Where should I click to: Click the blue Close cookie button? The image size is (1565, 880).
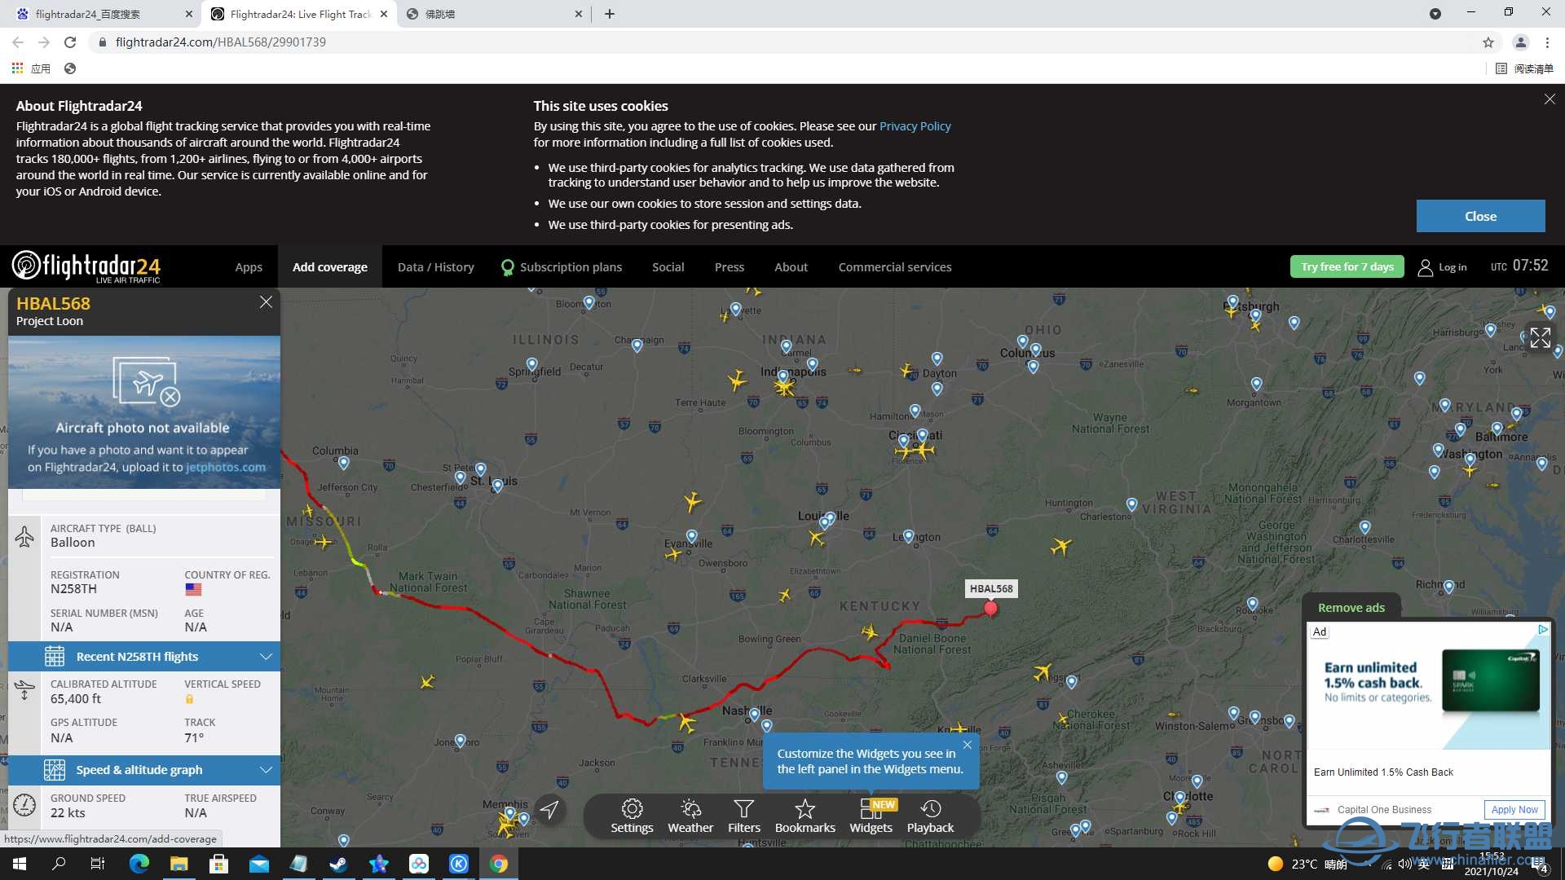(1480, 217)
